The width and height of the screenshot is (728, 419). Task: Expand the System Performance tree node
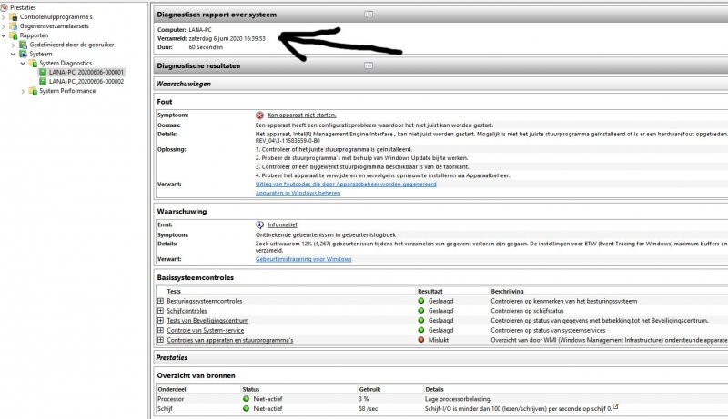23,90
